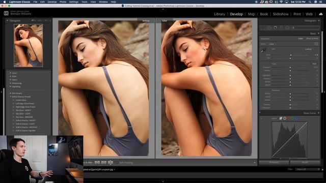Adjust the Exposure slider
Screen dimensions: 326x183
click(x=290, y=67)
